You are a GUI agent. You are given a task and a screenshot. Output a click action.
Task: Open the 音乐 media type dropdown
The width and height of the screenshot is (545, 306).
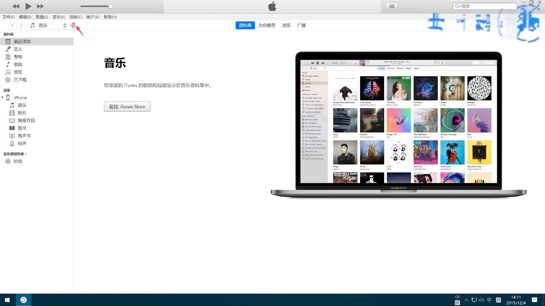tap(48, 25)
